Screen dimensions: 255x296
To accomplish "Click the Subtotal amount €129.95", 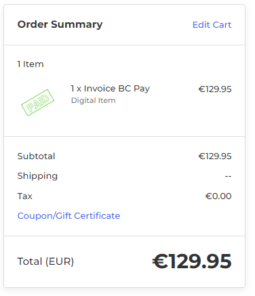I will [215, 156].
